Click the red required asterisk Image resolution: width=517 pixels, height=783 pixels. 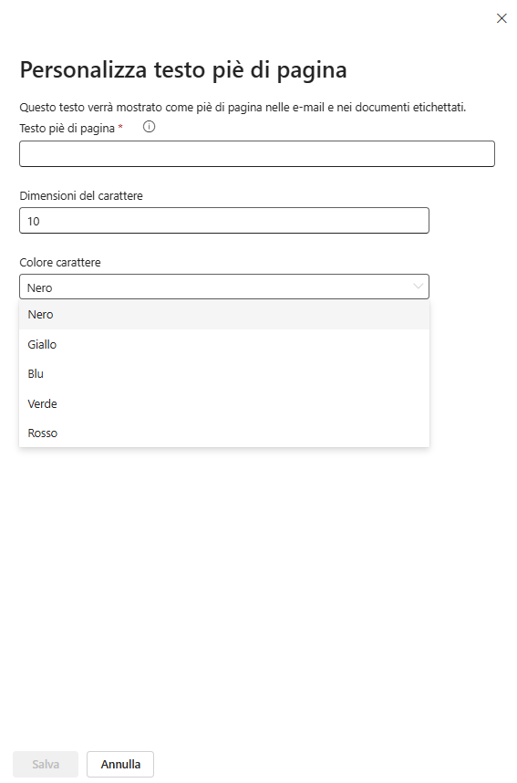coord(120,128)
